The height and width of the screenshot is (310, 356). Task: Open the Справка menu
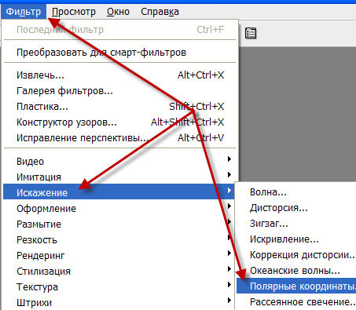pos(160,12)
